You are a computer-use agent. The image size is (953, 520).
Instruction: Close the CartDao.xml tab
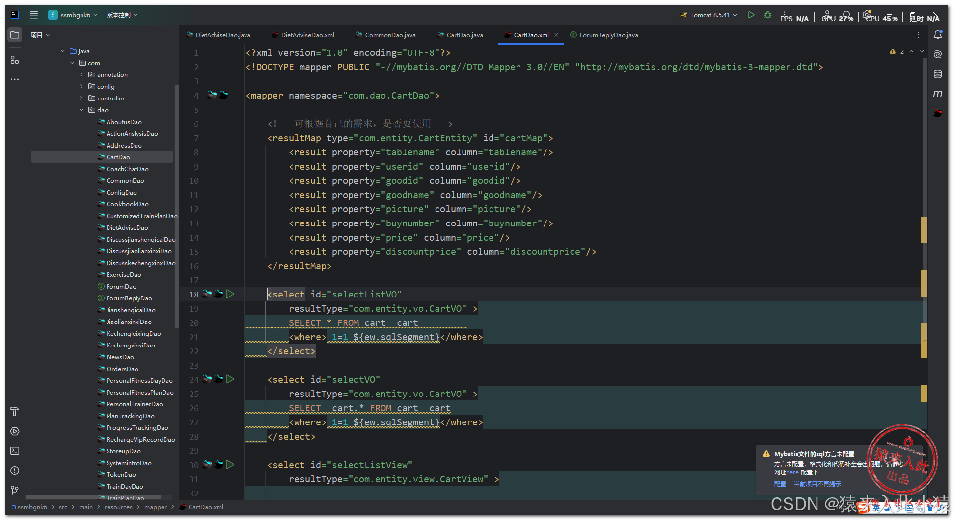(x=556, y=35)
